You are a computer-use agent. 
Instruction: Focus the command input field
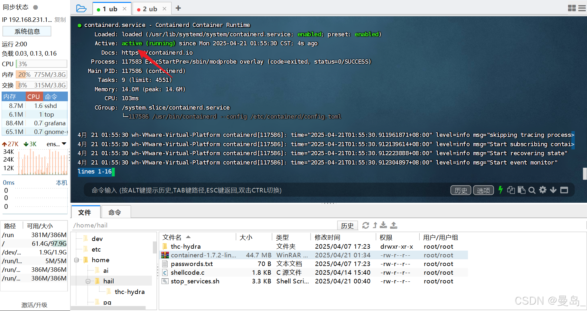point(267,190)
